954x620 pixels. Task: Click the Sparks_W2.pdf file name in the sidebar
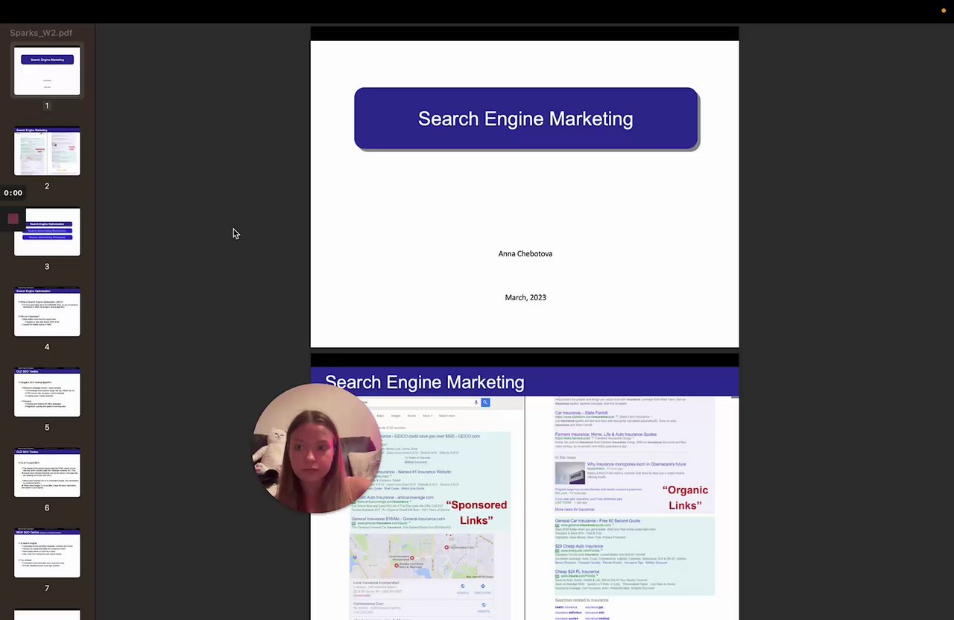(x=41, y=33)
